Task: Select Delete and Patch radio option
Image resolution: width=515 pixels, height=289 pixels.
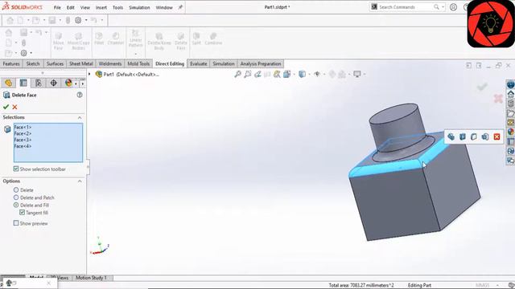Action: (16, 197)
